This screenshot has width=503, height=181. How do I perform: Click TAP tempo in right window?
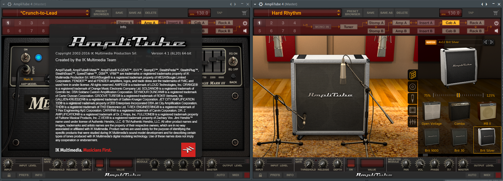[x=471, y=13]
